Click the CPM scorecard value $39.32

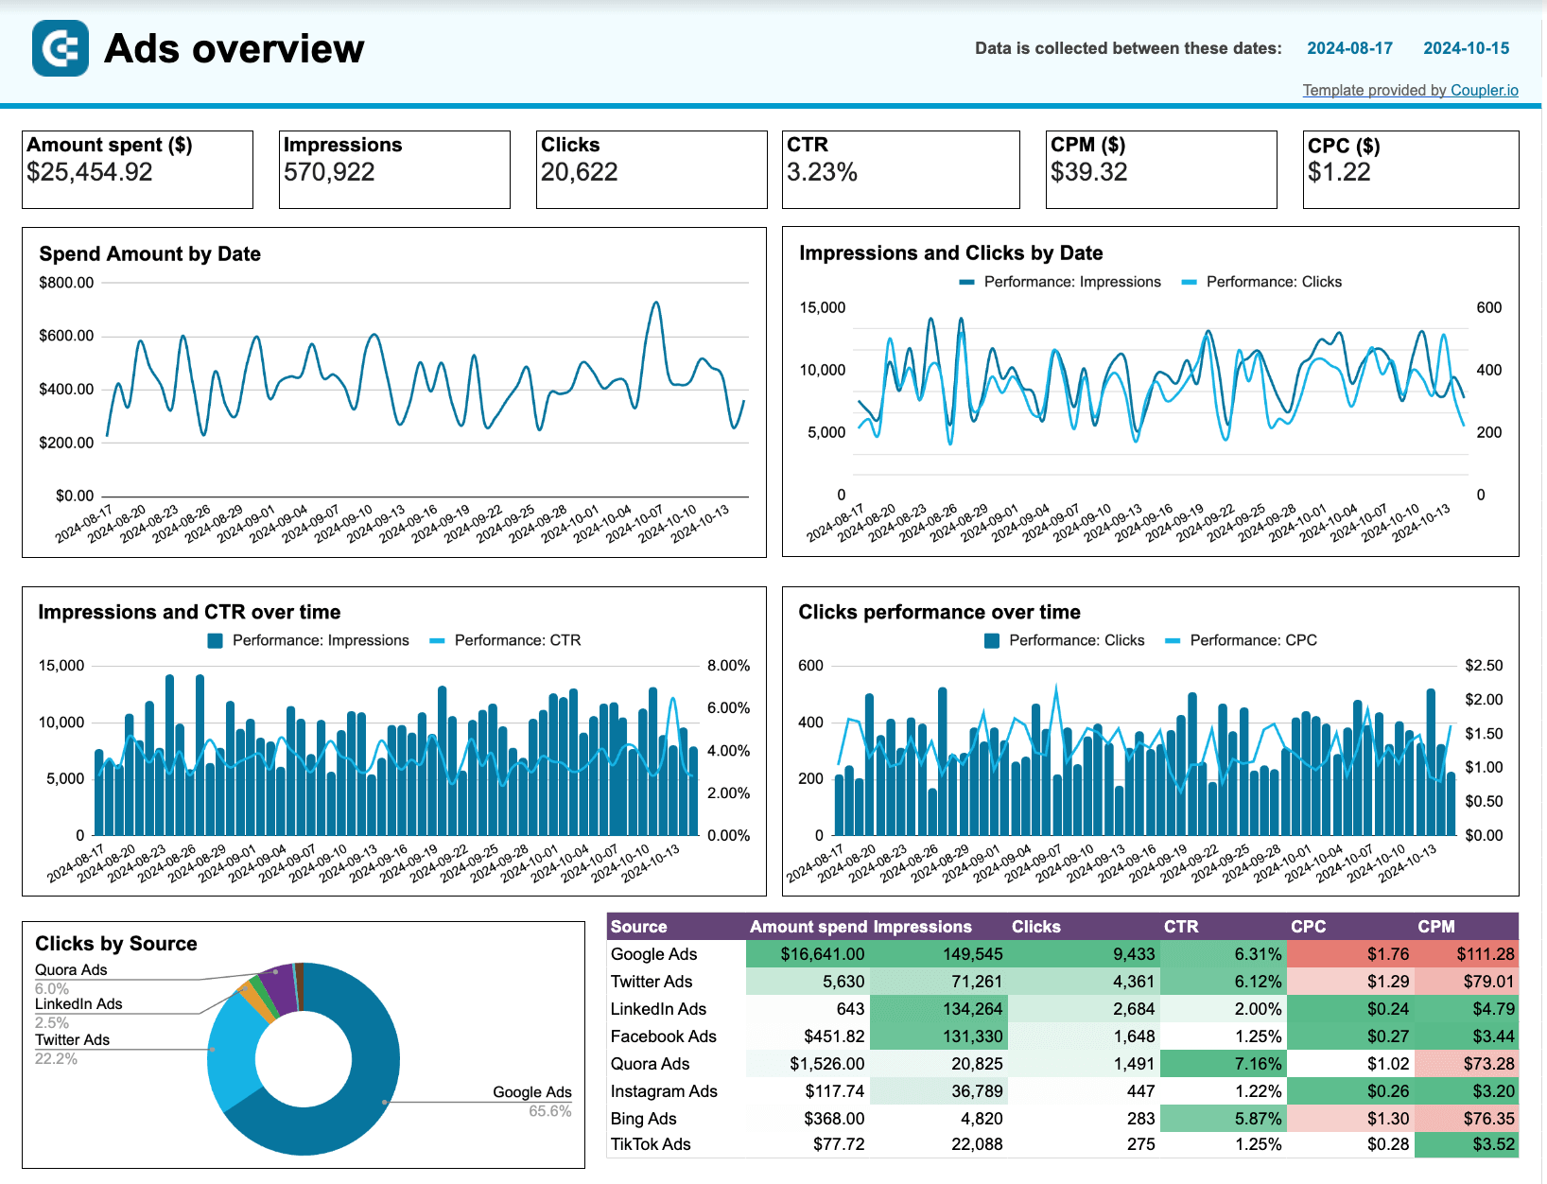coord(1088,172)
